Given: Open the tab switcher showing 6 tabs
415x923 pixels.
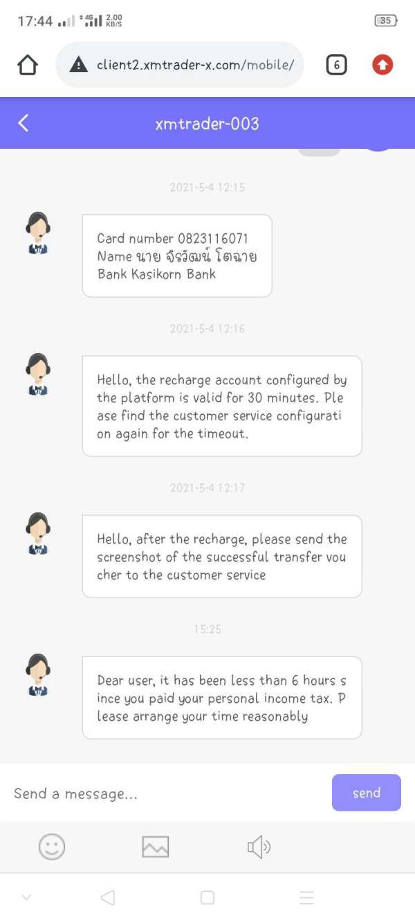Looking at the screenshot, I should 336,65.
